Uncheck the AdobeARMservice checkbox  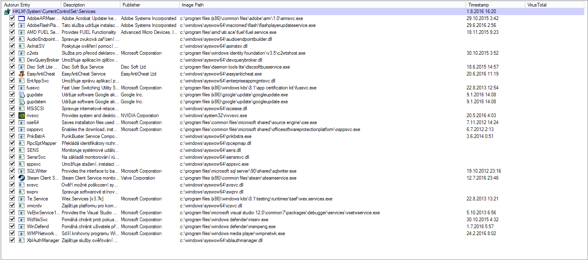pos(12,18)
